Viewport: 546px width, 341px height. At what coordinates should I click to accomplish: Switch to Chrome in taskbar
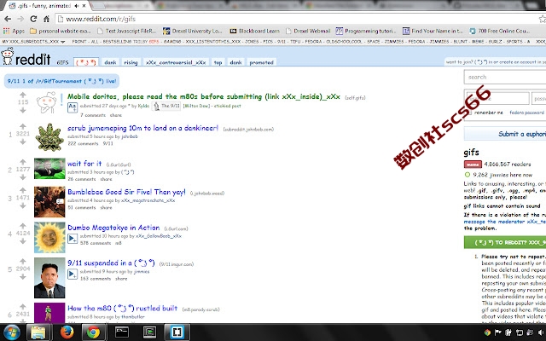coord(93,332)
